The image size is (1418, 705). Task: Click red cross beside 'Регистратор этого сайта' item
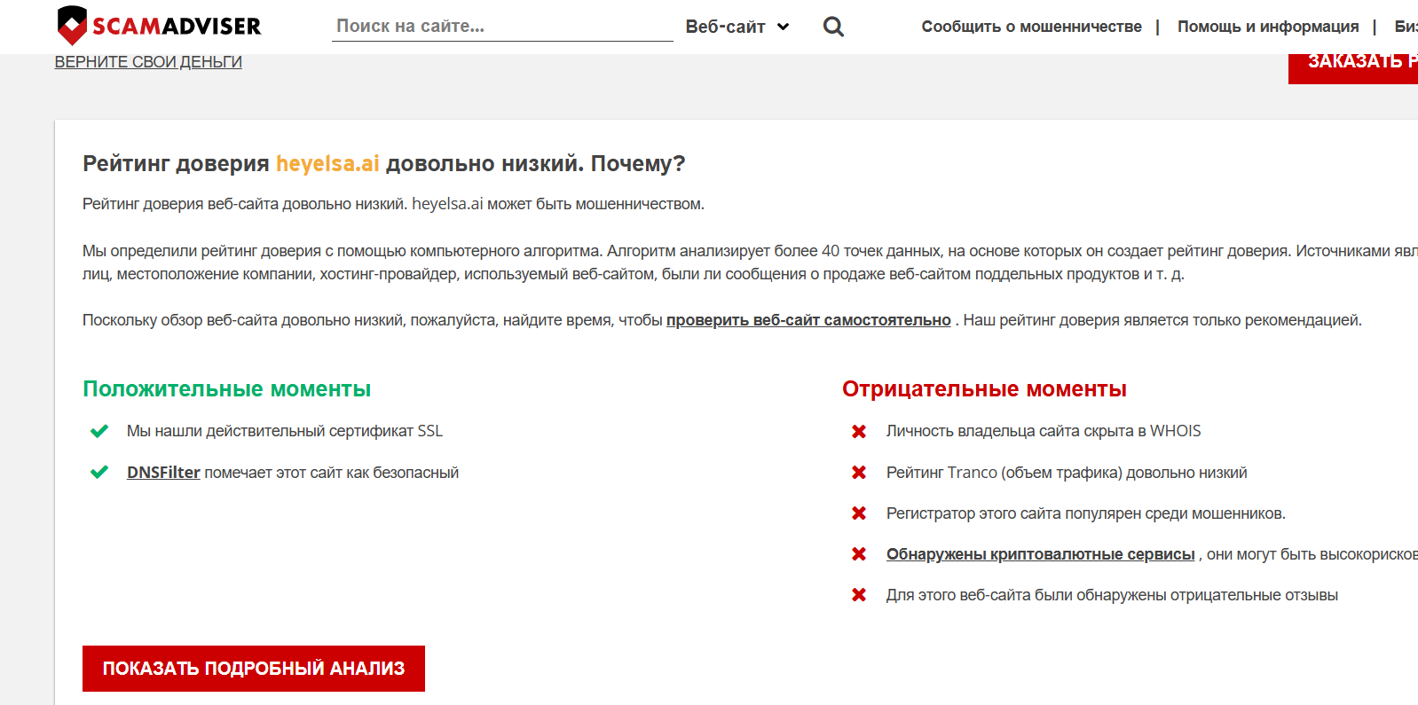click(x=859, y=513)
